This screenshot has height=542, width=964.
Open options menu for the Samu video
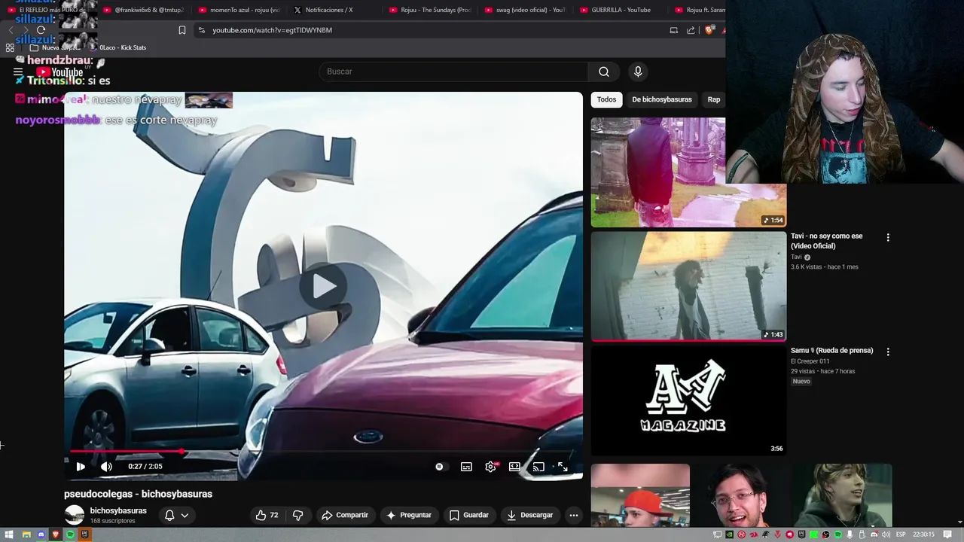click(888, 352)
